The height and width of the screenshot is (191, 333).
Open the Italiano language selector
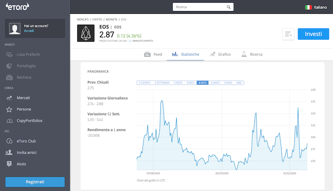coord(316,7)
